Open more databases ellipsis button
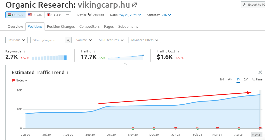 coord(67,15)
